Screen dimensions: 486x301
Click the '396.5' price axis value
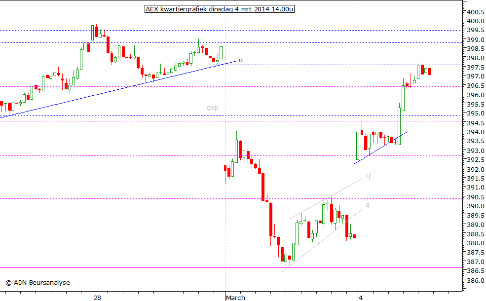476,85
